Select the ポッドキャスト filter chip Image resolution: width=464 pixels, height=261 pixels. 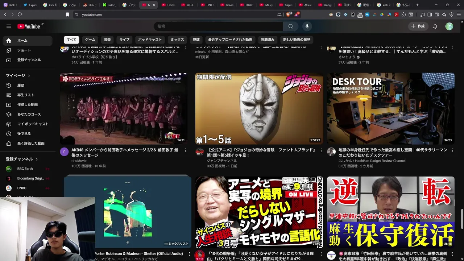(x=150, y=40)
